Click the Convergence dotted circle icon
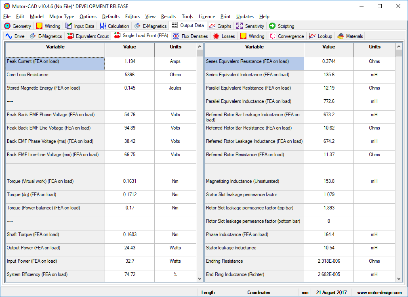 pos(272,36)
